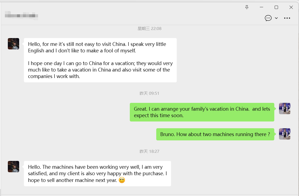Click your avatar beside the "Great. I can arrange" message
Image resolution: width=299 pixels, height=196 pixels.
point(284,109)
